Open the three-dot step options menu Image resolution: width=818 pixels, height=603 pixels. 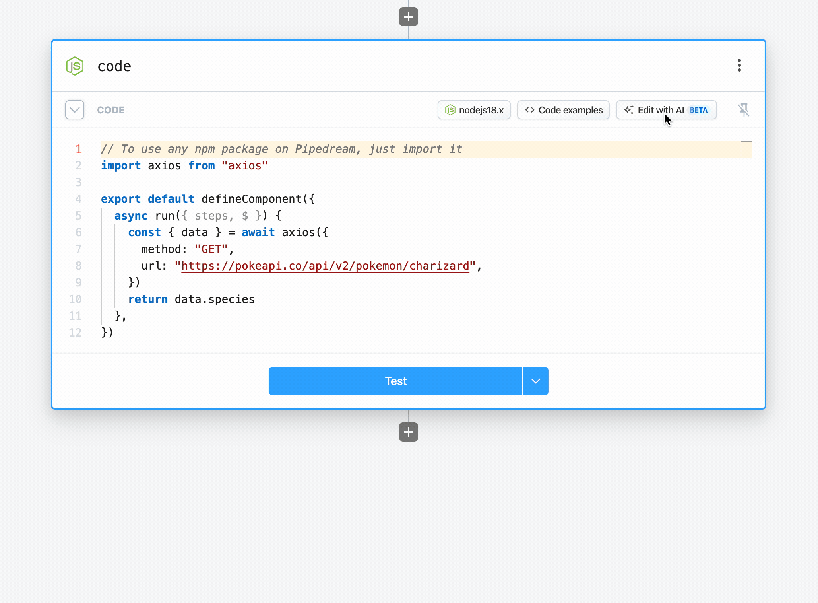pyautogui.click(x=739, y=66)
